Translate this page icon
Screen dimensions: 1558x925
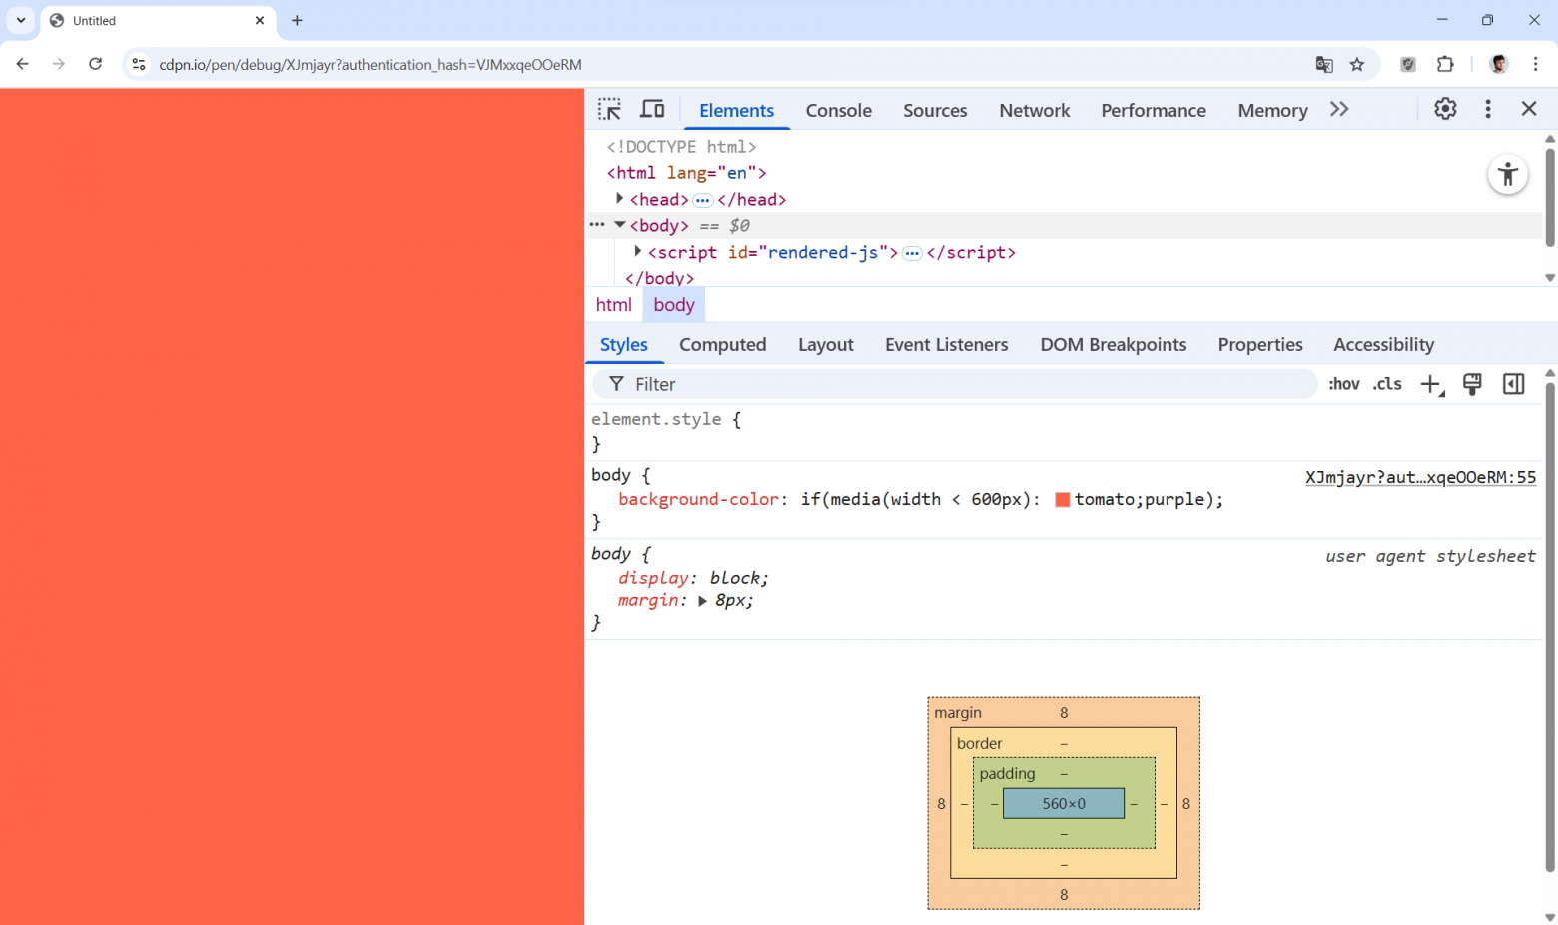pos(1324,64)
